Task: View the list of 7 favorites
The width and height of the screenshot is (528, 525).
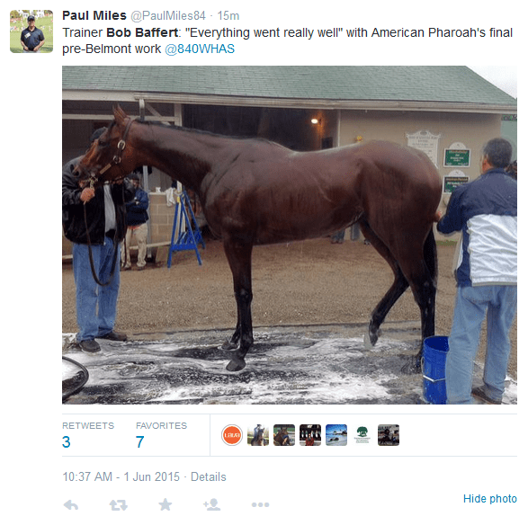Action: (x=161, y=435)
